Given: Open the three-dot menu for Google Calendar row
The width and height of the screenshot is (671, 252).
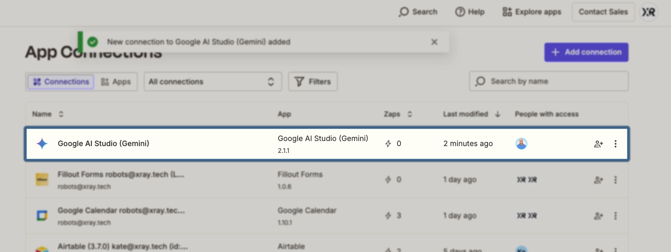Looking at the screenshot, I should (615, 216).
